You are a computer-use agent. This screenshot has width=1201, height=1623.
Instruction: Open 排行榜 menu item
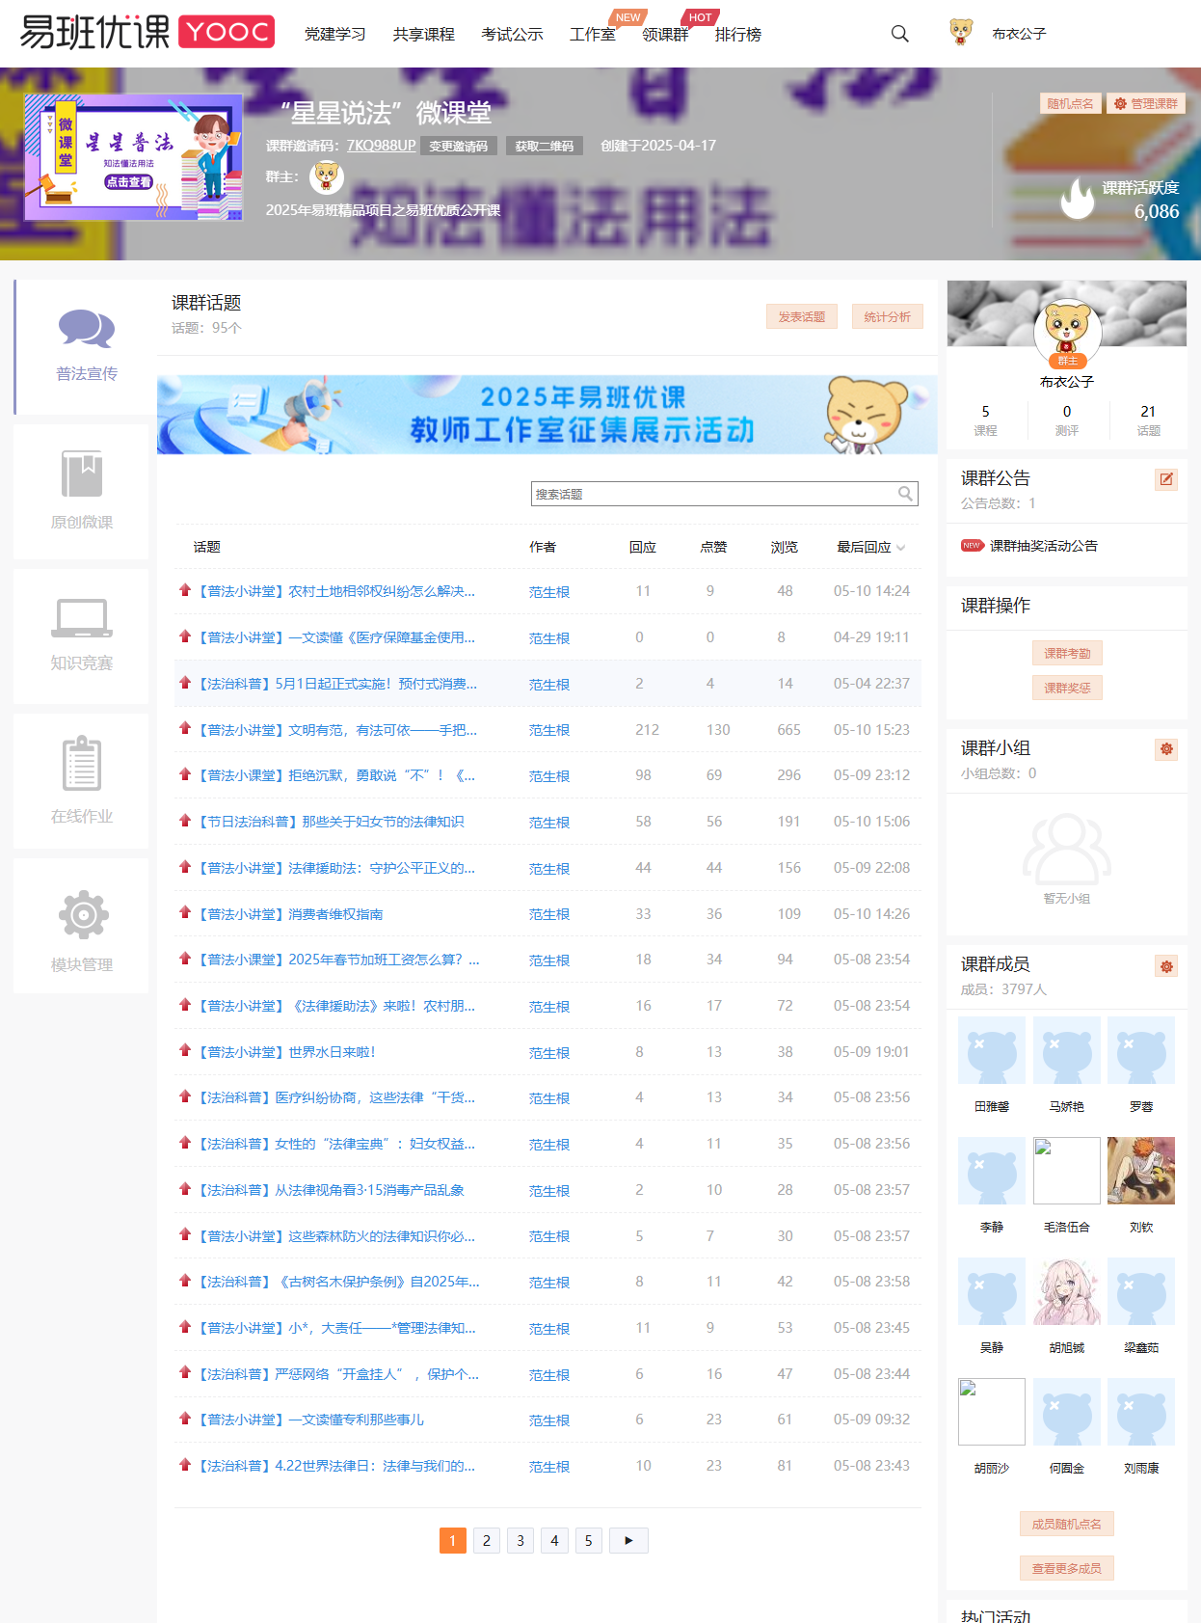(738, 35)
